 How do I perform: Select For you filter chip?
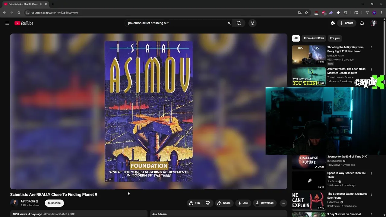[x=335, y=38]
